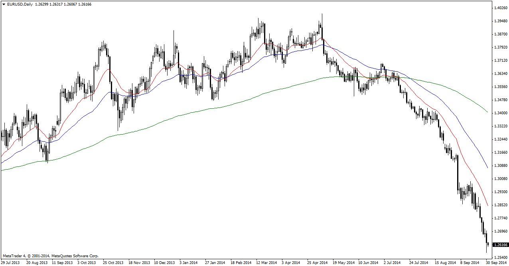
Task: Select the 29 Jul 2013 date label
Action: tap(10, 263)
